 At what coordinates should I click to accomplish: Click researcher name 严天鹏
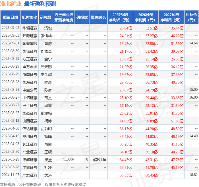(46, 67)
